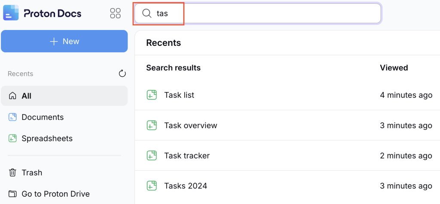Image resolution: width=440 pixels, height=204 pixels.
Task: Click the plus icon in New button
Action: [x=54, y=42]
